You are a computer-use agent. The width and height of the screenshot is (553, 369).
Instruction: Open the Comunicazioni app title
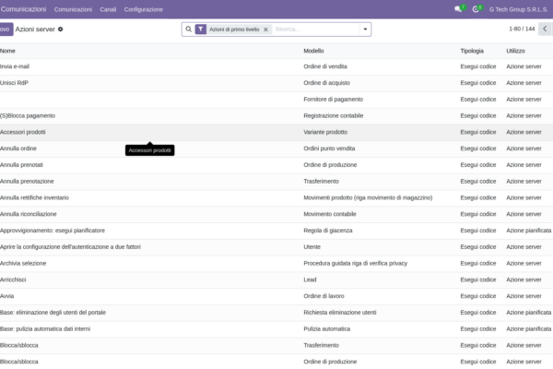(23, 9)
